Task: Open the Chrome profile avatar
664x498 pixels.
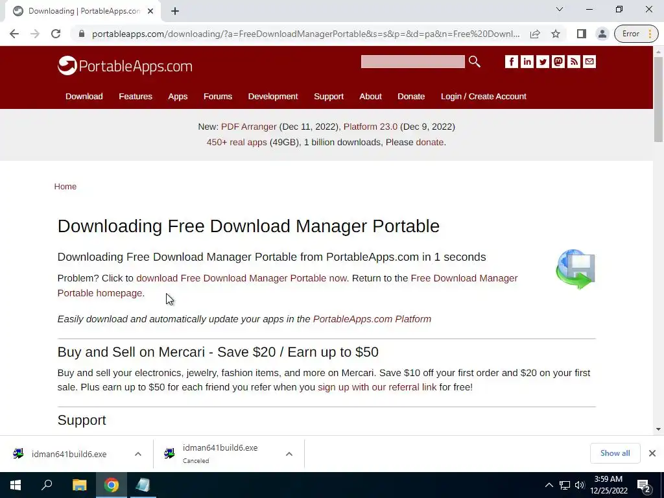Action: point(602,34)
